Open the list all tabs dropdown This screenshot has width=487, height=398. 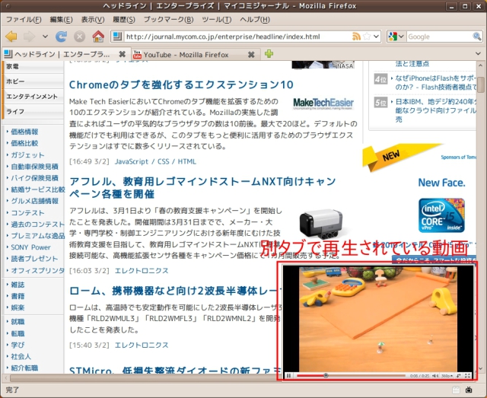pyautogui.click(x=478, y=54)
